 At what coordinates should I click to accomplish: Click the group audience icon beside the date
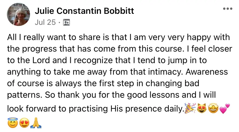[66, 23]
